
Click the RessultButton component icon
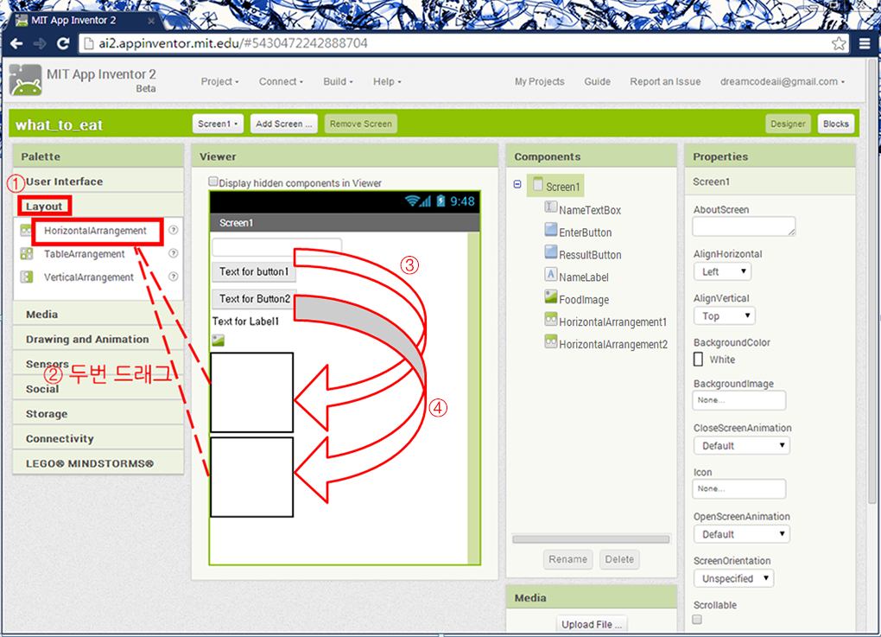pos(551,252)
